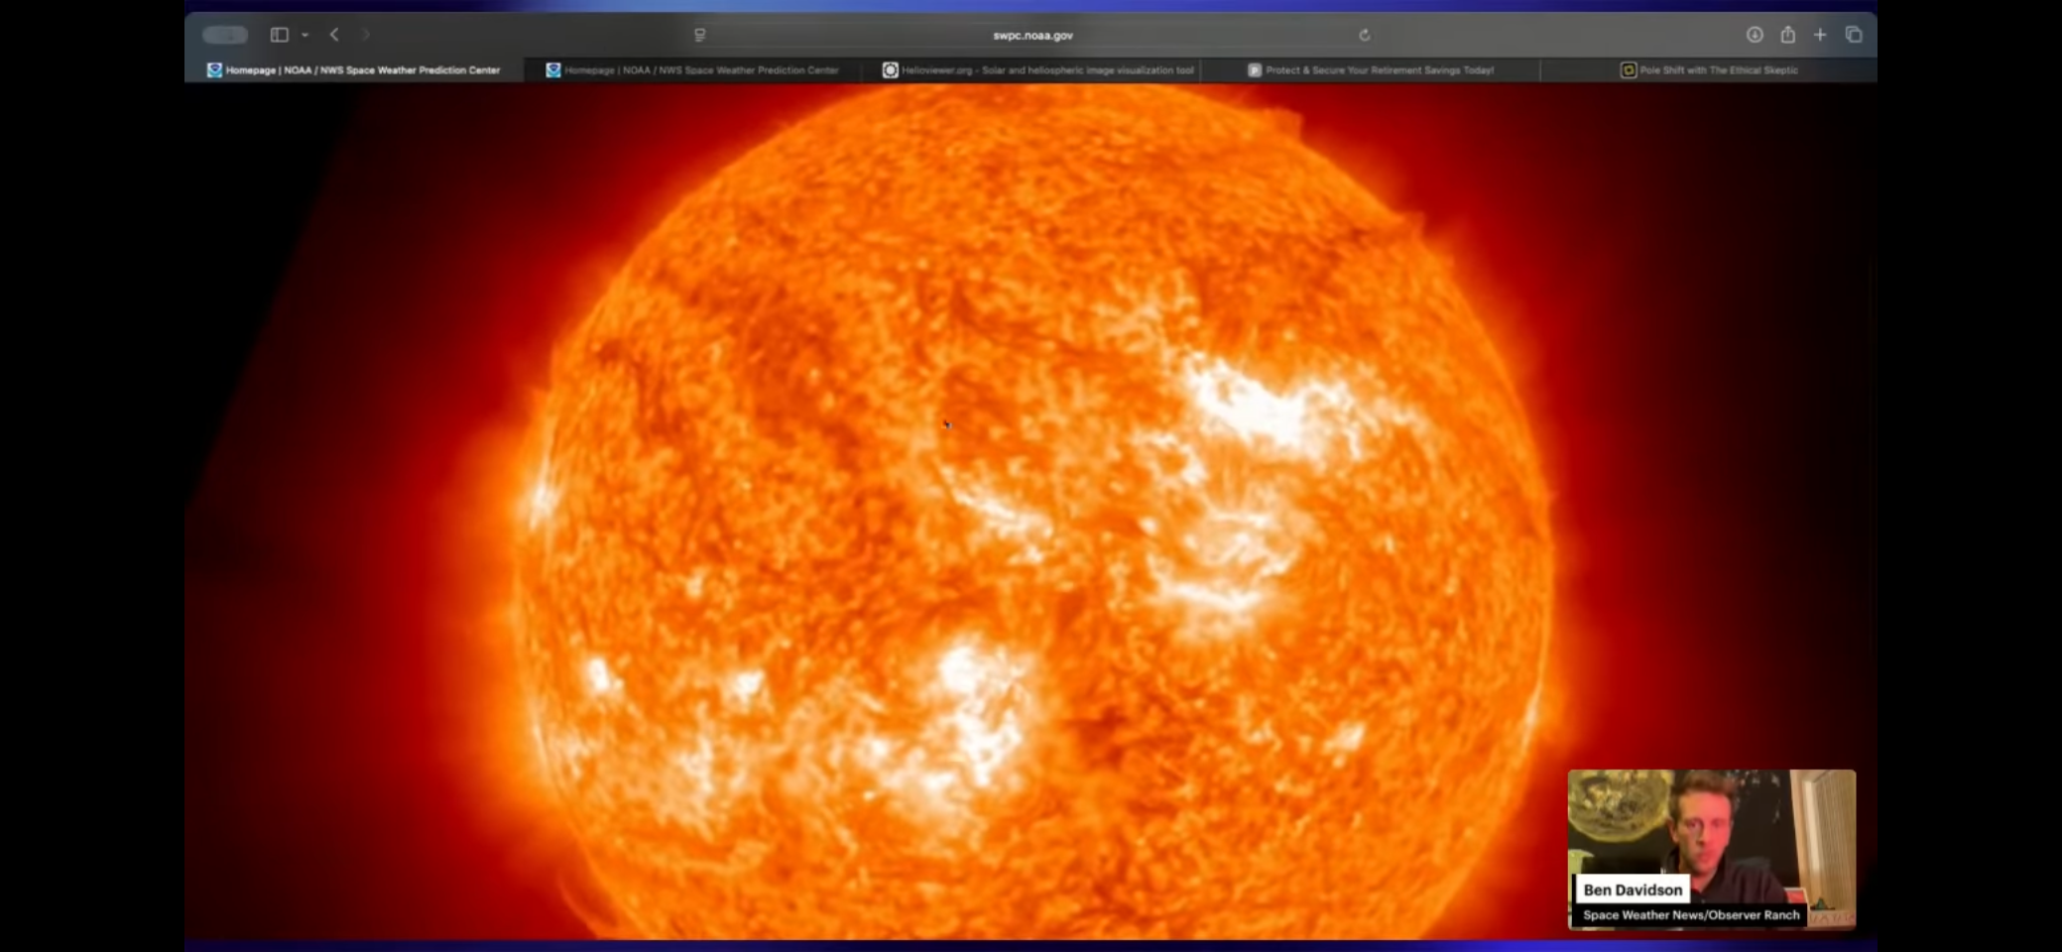Open the Protect & Secure Your Retirement Savings tab
Viewport: 2062px width, 952px height.
click(1371, 70)
